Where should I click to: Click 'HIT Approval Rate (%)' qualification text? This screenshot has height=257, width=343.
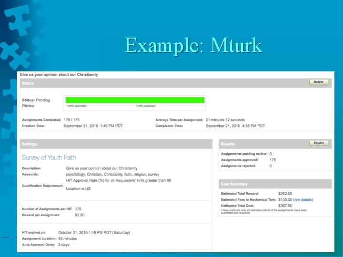119,180
